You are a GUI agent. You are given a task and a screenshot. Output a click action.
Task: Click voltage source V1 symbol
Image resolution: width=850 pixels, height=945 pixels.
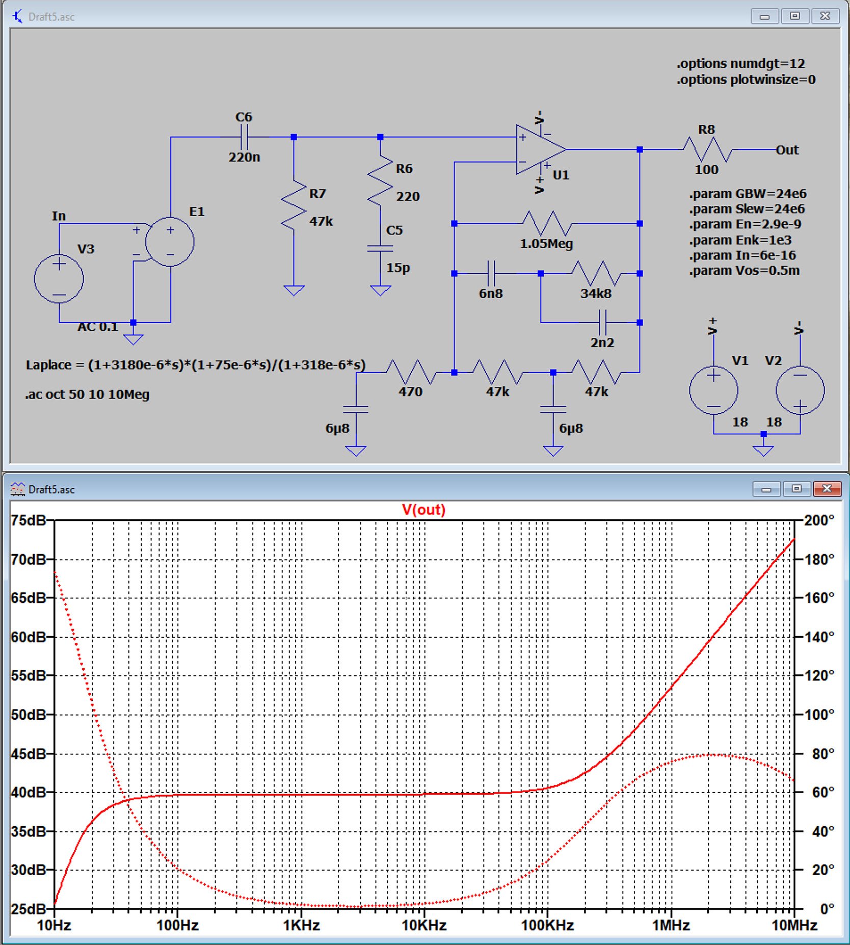coord(713,390)
